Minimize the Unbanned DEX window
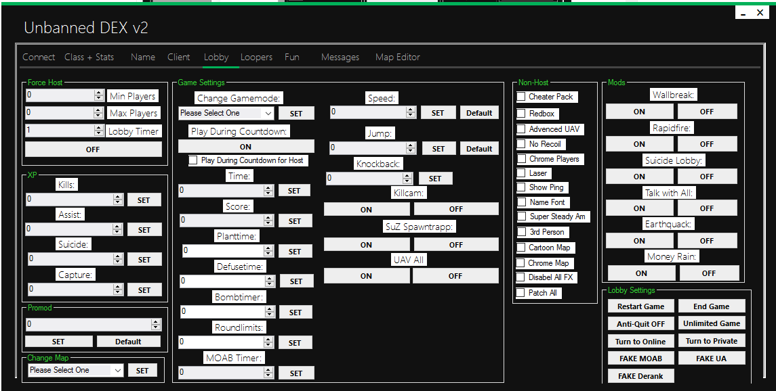Screen dimensions: 776x391 [743, 13]
